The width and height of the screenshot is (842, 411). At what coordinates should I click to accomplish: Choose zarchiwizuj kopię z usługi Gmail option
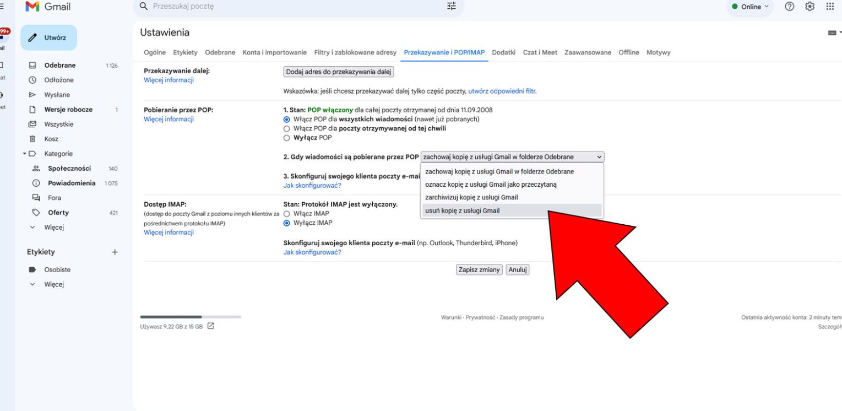pyautogui.click(x=512, y=197)
